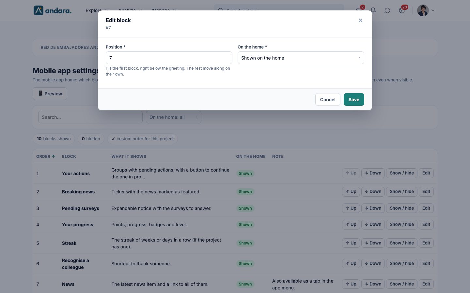
Task: Move Streak block up
Action: coord(351,243)
